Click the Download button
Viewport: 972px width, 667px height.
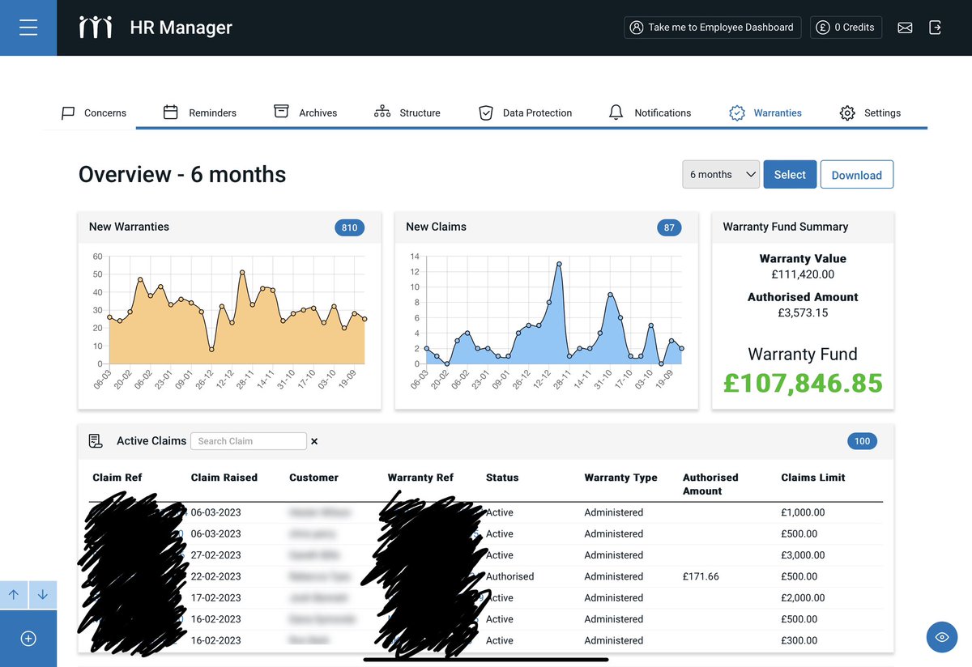click(857, 174)
